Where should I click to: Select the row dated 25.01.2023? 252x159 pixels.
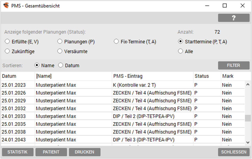point(123,85)
